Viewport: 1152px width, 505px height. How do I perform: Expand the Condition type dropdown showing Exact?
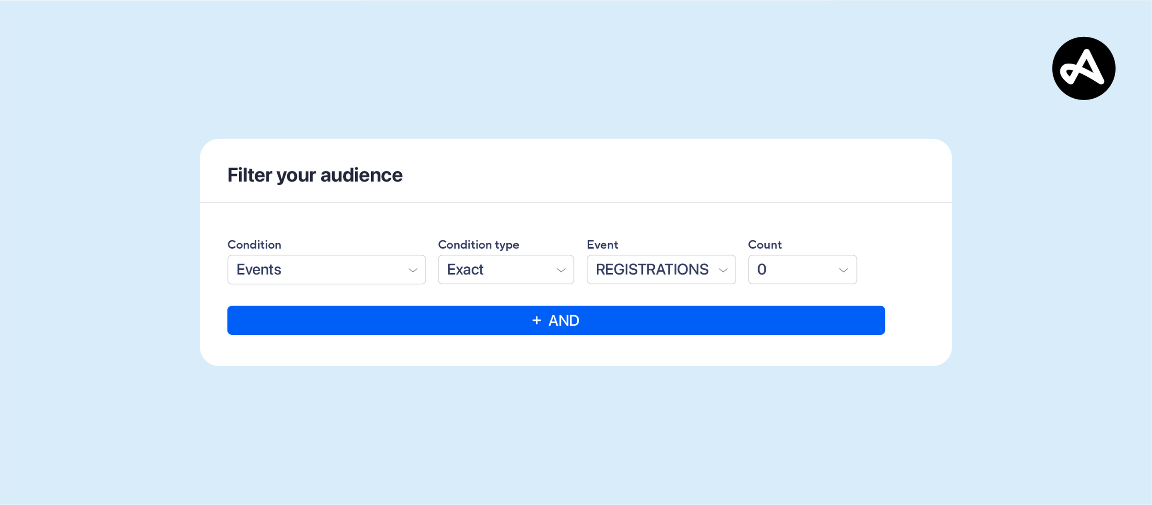coord(505,269)
